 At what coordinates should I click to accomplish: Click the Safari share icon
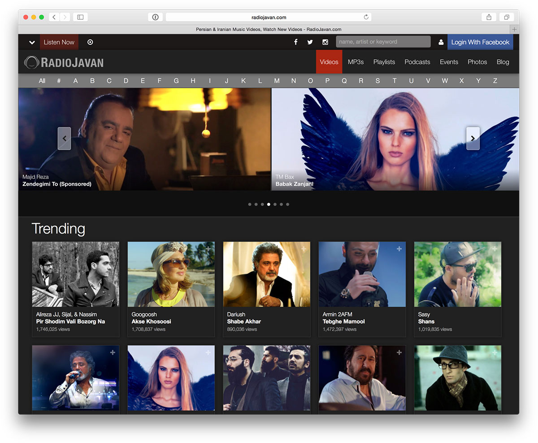click(489, 17)
